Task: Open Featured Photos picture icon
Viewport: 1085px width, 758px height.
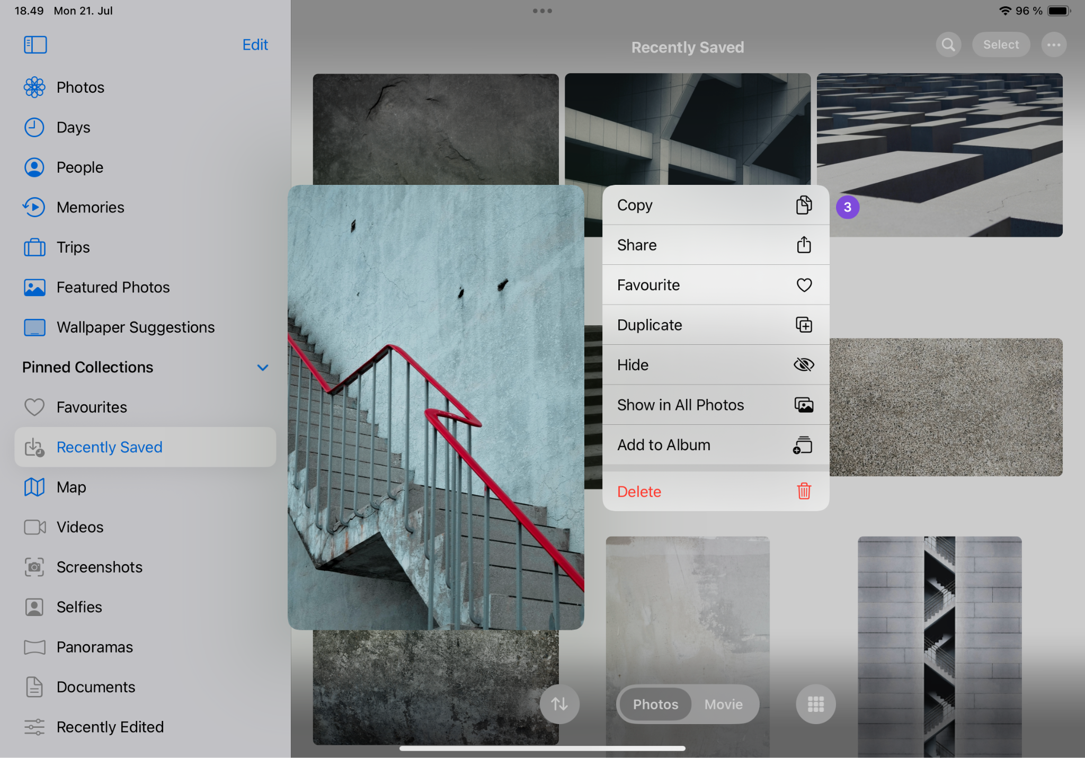Action: pos(34,288)
